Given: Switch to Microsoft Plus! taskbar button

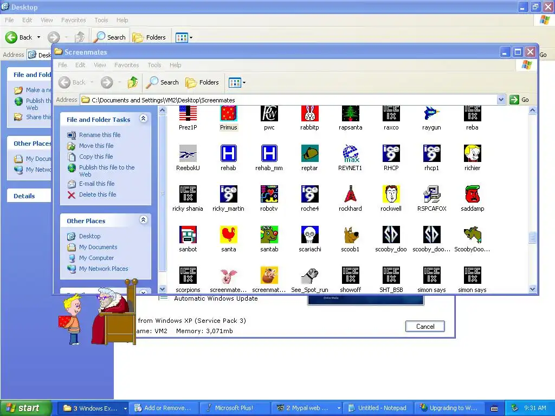Looking at the screenshot, I should tap(234, 408).
